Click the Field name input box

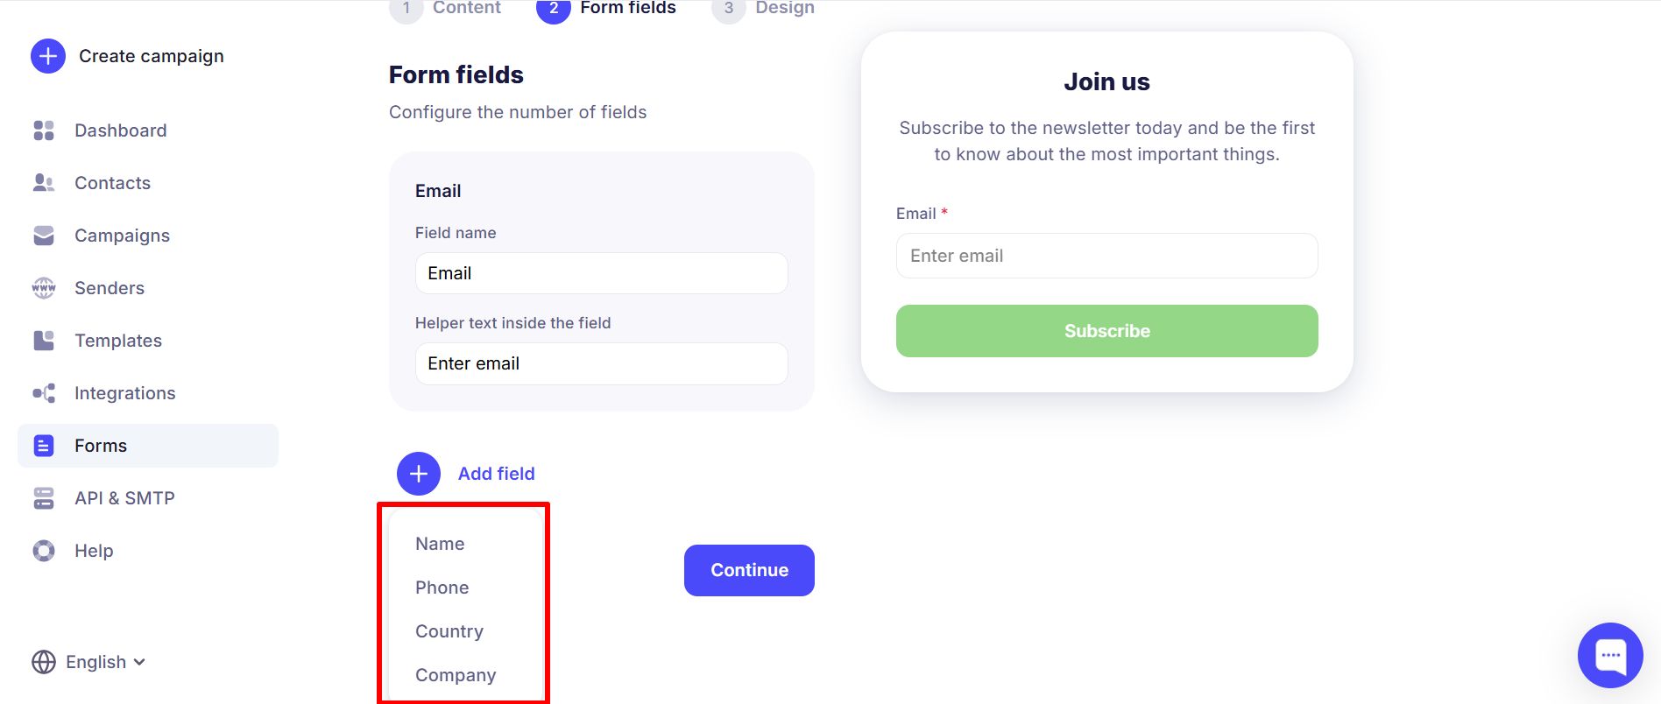pyautogui.click(x=601, y=273)
